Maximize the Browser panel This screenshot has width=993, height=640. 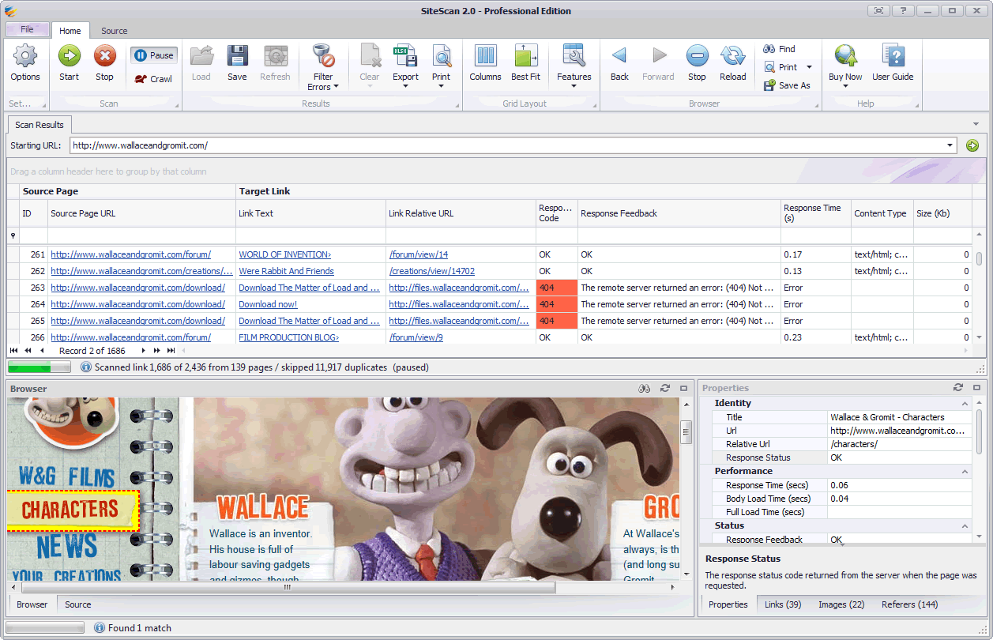684,388
